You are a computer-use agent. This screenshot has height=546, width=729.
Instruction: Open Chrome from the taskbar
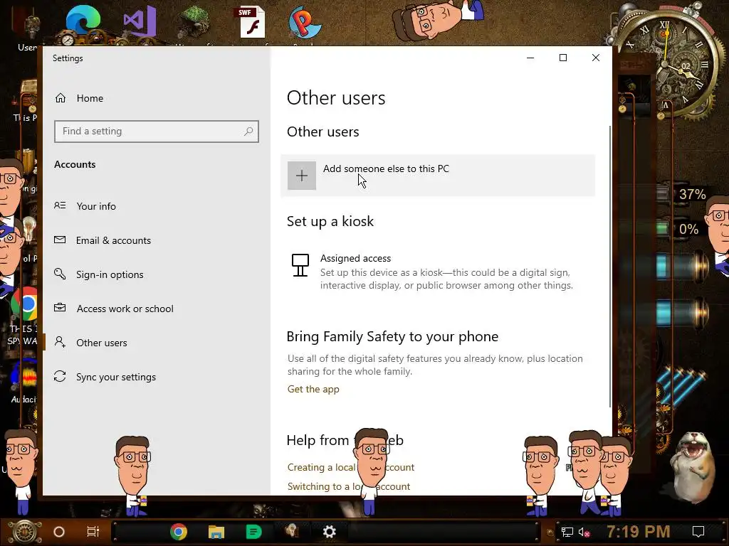click(179, 532)
